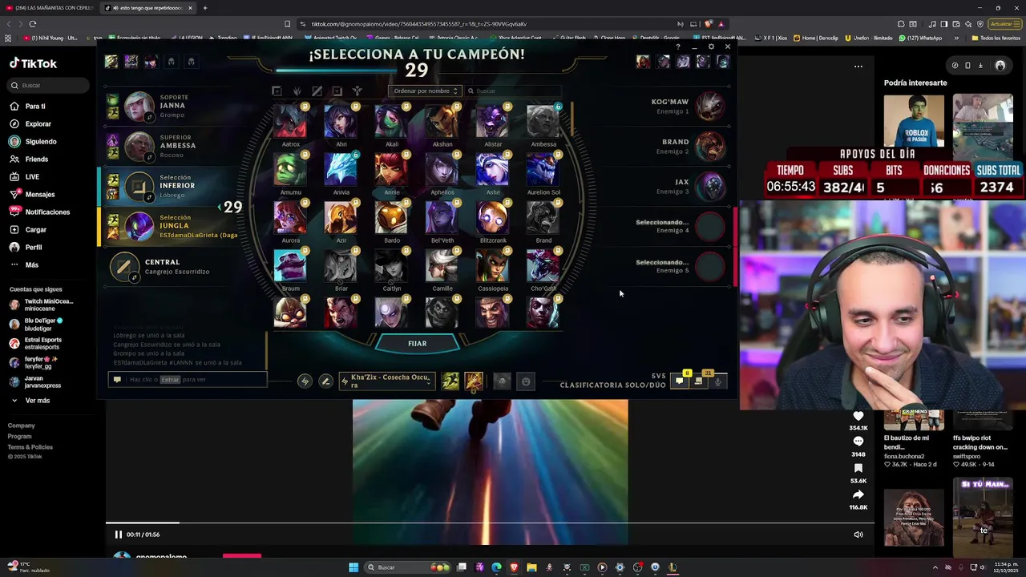1026x577 pixels.
Task: Open Kha'Zix - Cosecha Oscura rune page dropdown
Action: [x=386, y=381]
